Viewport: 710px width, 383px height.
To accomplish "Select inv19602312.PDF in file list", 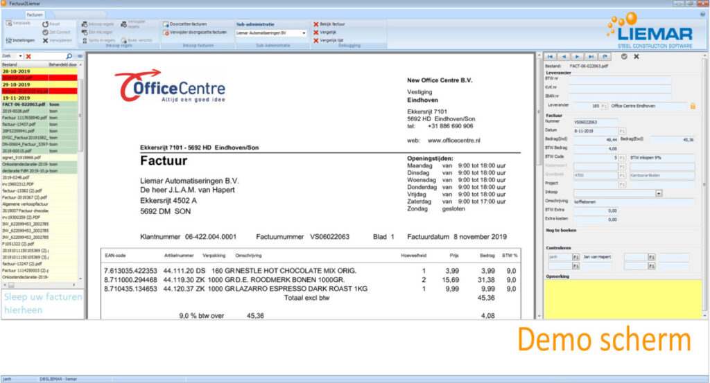I will (40, 184).
